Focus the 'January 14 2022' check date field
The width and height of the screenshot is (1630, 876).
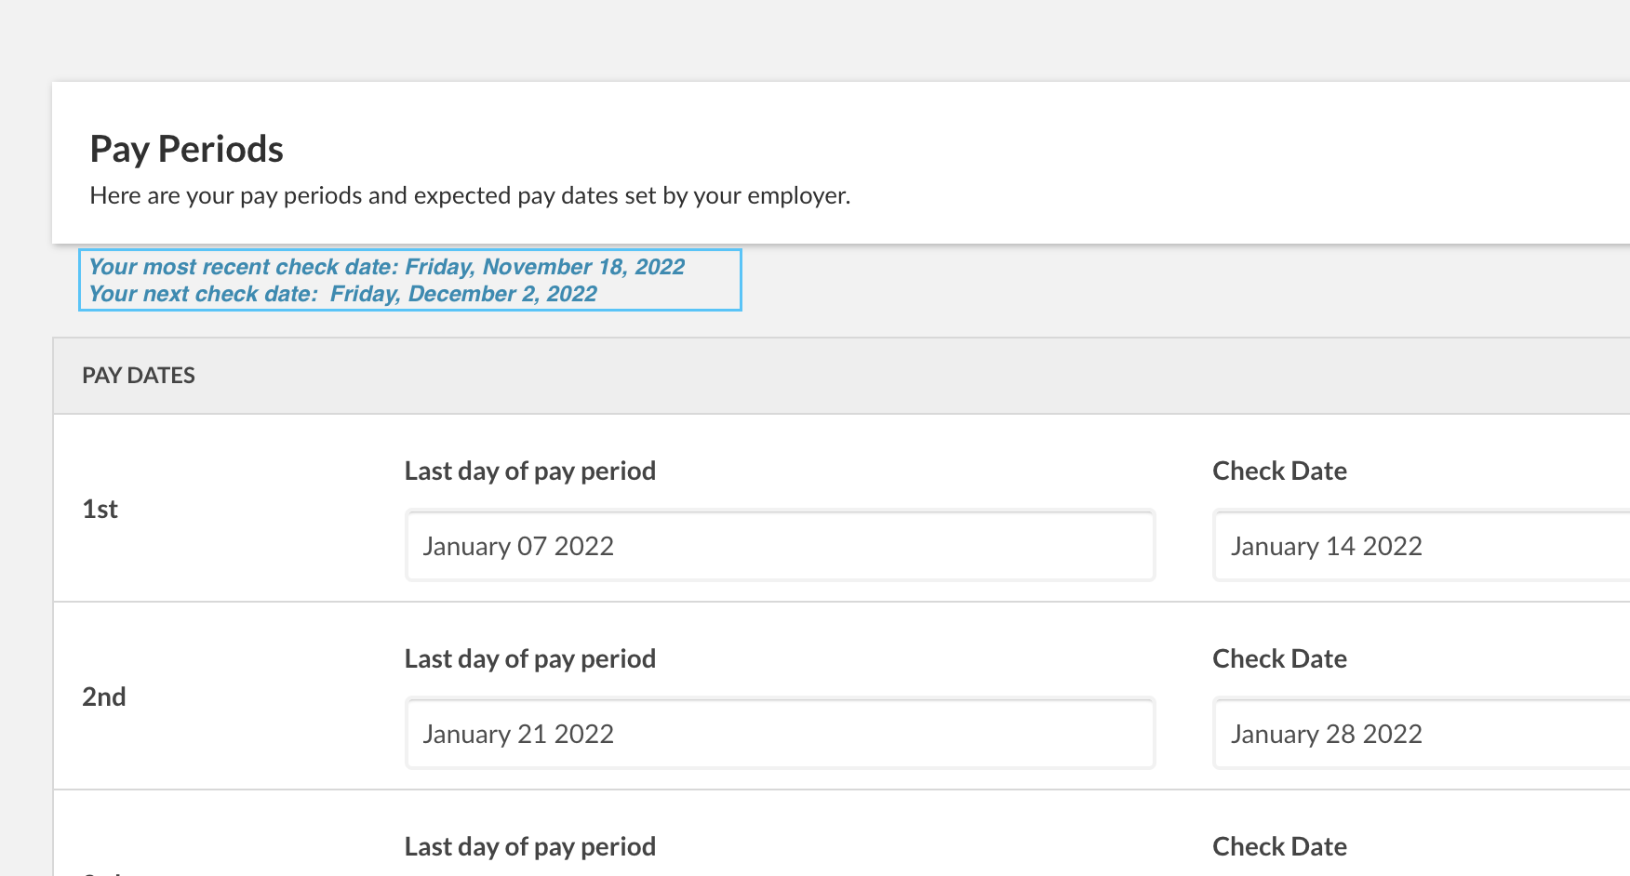[x=1420, y=546]
